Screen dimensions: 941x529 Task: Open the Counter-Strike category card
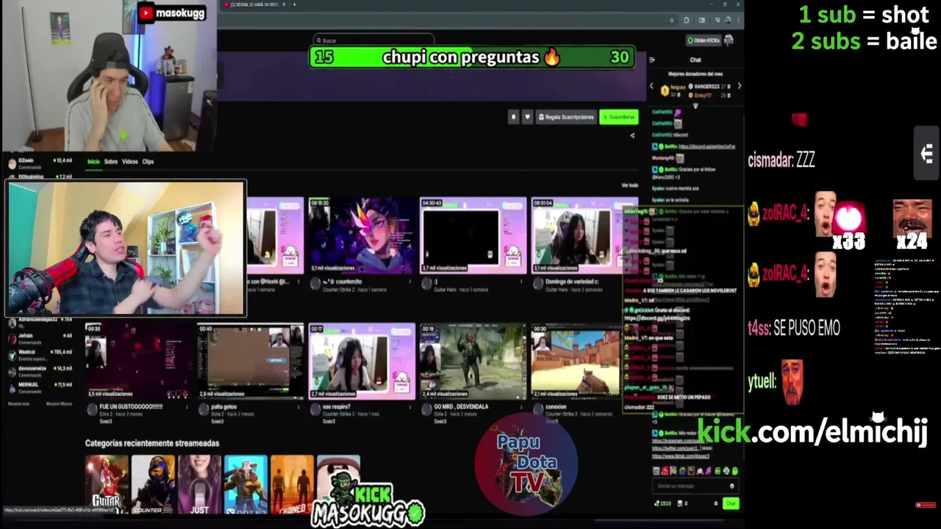pos(153,484)
